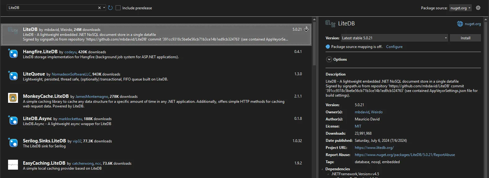This screenshot has height=178, width=489.
Task: Click the EasyCaching.LiteDB package icon
Action: pos(13,165)
